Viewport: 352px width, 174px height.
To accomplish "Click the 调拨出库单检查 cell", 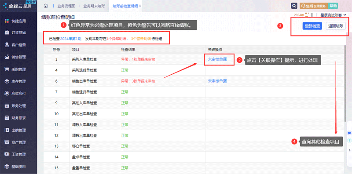I will click(84, 135).
